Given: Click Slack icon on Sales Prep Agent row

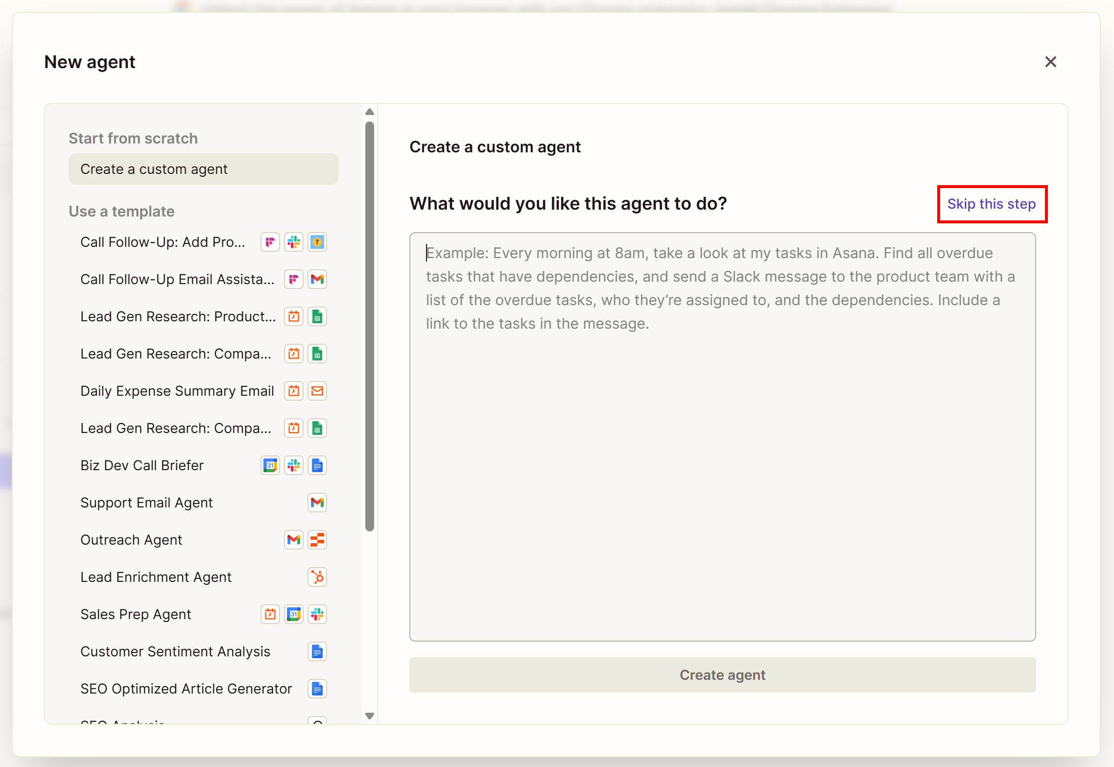Looking at the screenshot, I should [317, 614].
